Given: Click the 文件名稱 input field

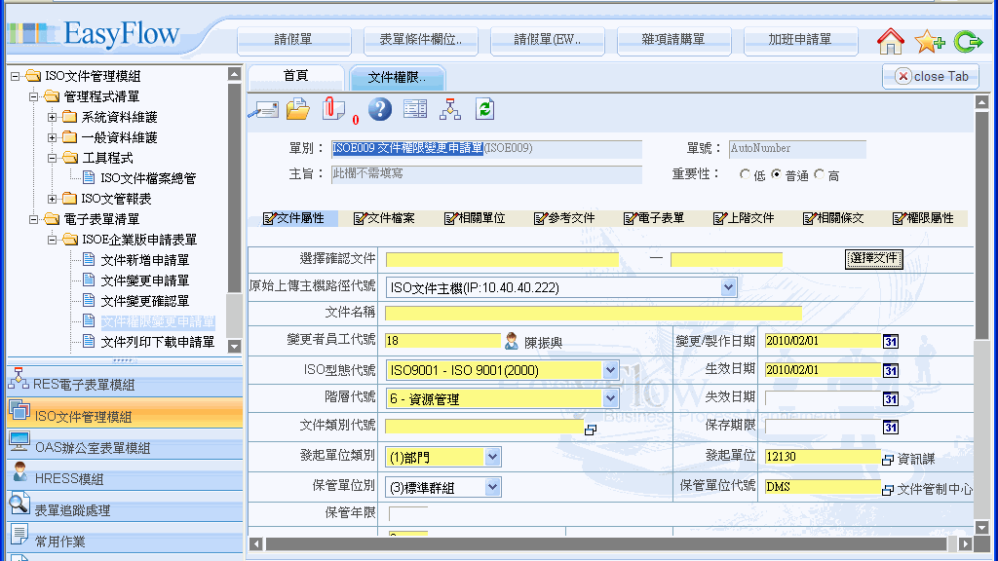Looking at the screenshot, I should 593,314.
